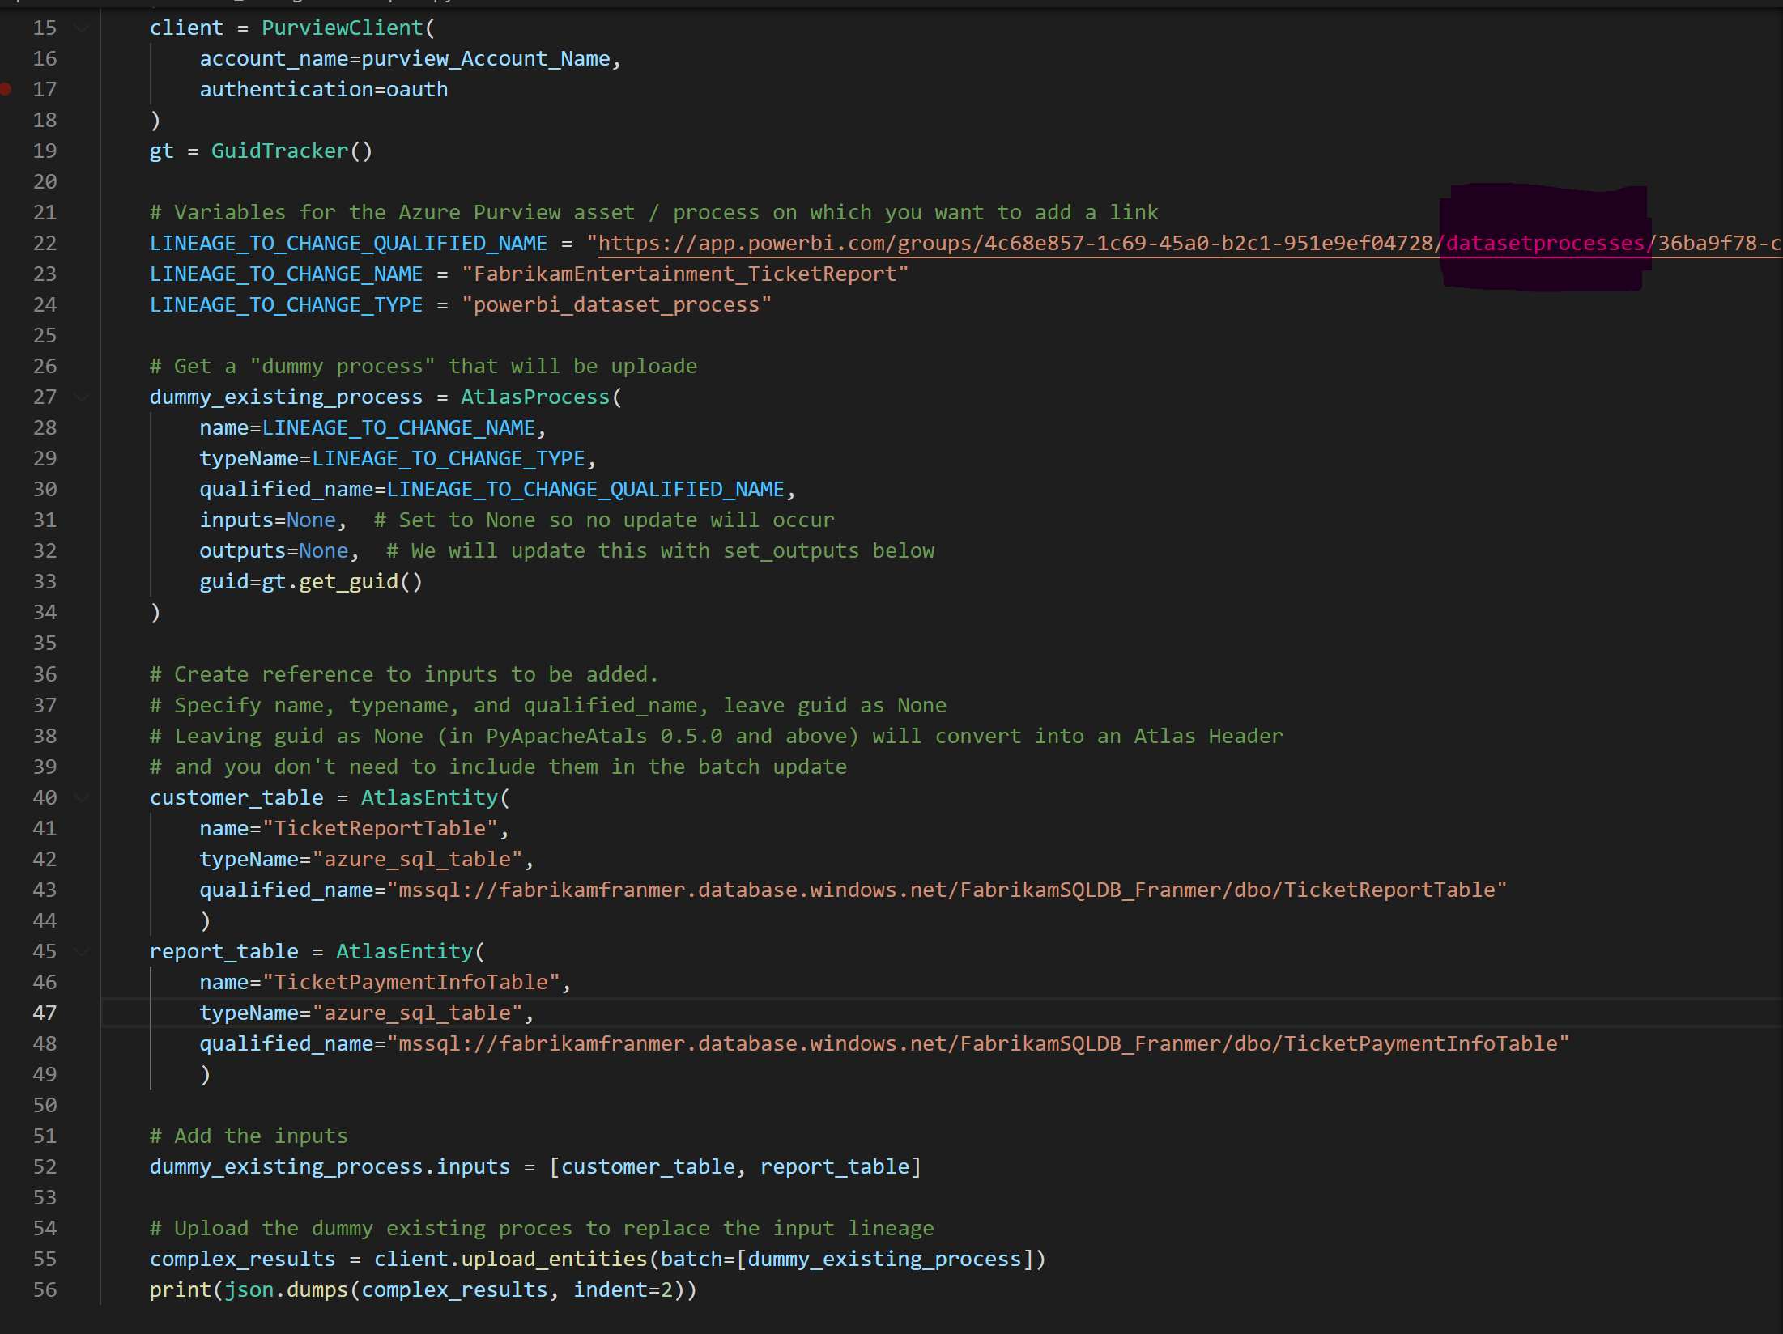Click the "TicketPaymentInfoTable" name string on line 46

(411, 983)
